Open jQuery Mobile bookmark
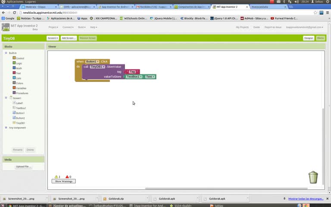 tap(163, 19)
